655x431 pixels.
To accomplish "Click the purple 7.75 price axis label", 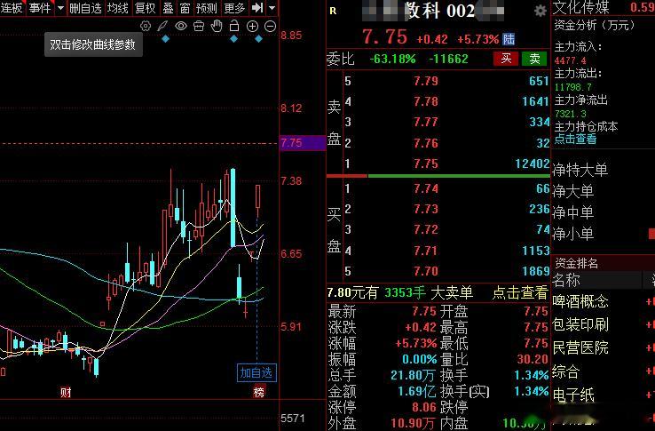I will 303,143.
